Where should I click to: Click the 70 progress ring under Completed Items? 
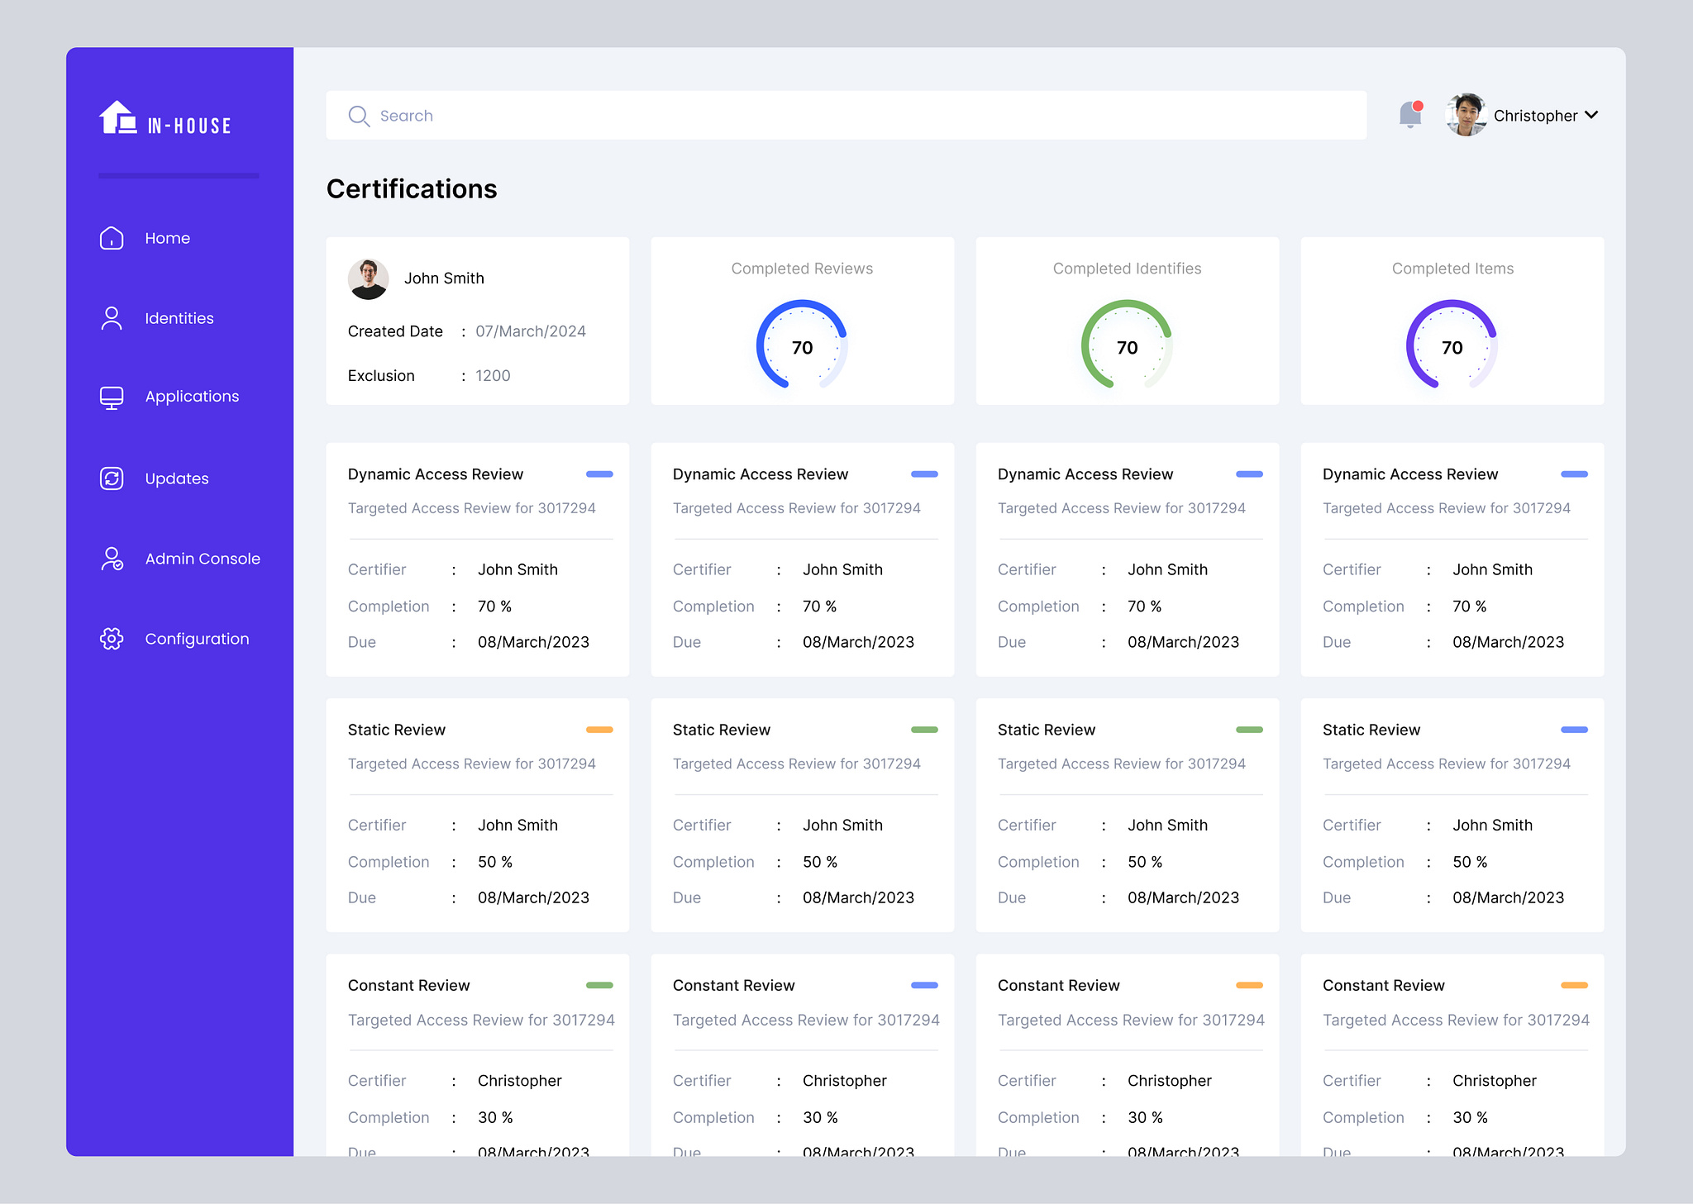coord(1452,347)
